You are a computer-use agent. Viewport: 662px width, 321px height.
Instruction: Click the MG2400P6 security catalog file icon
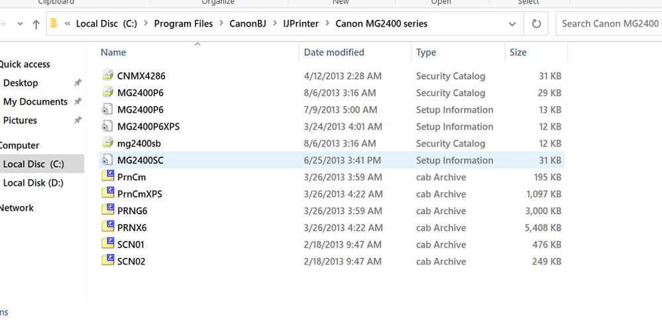(x=107, y=92)
